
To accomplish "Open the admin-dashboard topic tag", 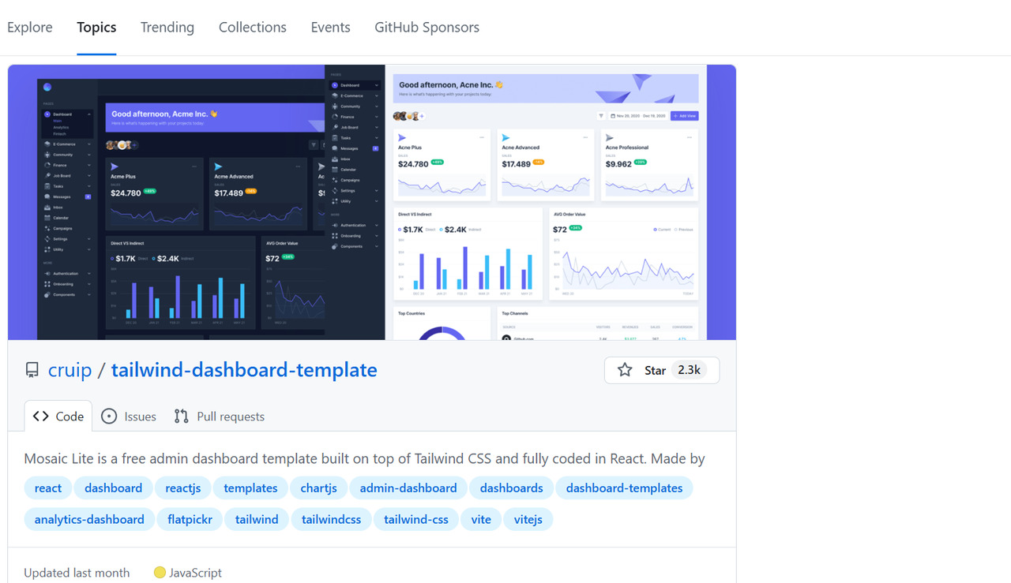I will pos(408,488).
